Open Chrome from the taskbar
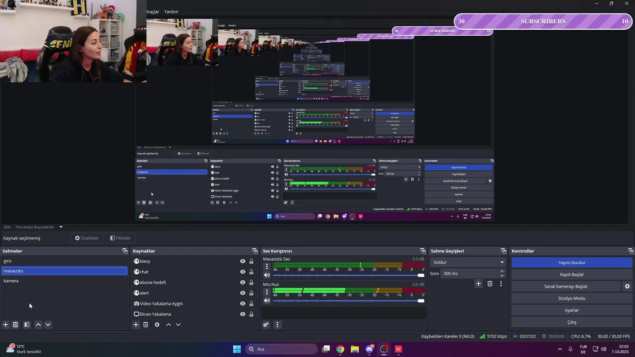The width and height of the screenshot is (635, 357). click(x=340, y=349)
